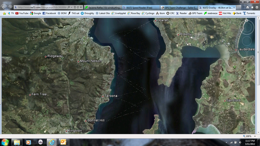Open the browser tools gear icon
Viewport: 260px width, 146px height.
tap(257, 7)
